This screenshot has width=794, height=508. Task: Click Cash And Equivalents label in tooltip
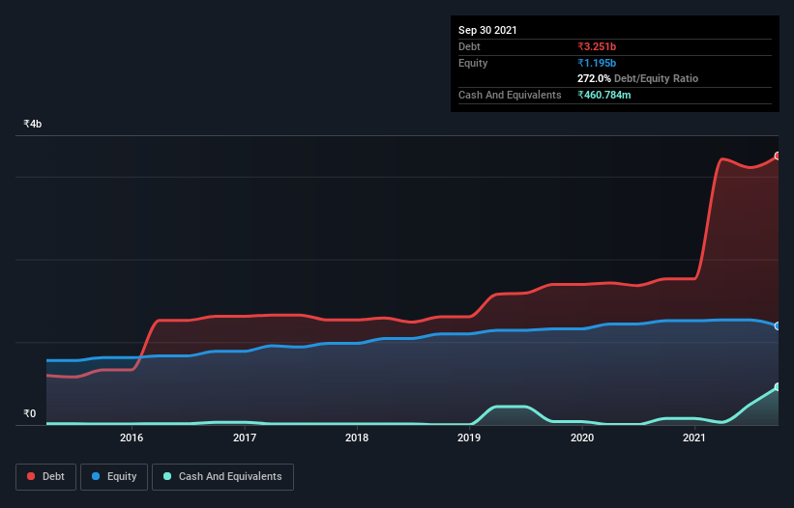(510, 95)
